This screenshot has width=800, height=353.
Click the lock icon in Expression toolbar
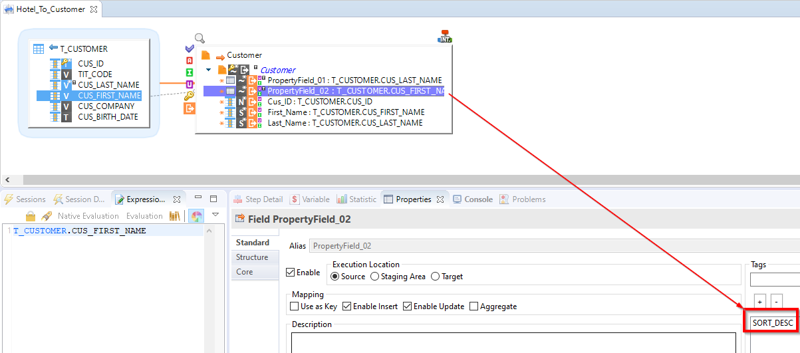(x=31, y=216)
